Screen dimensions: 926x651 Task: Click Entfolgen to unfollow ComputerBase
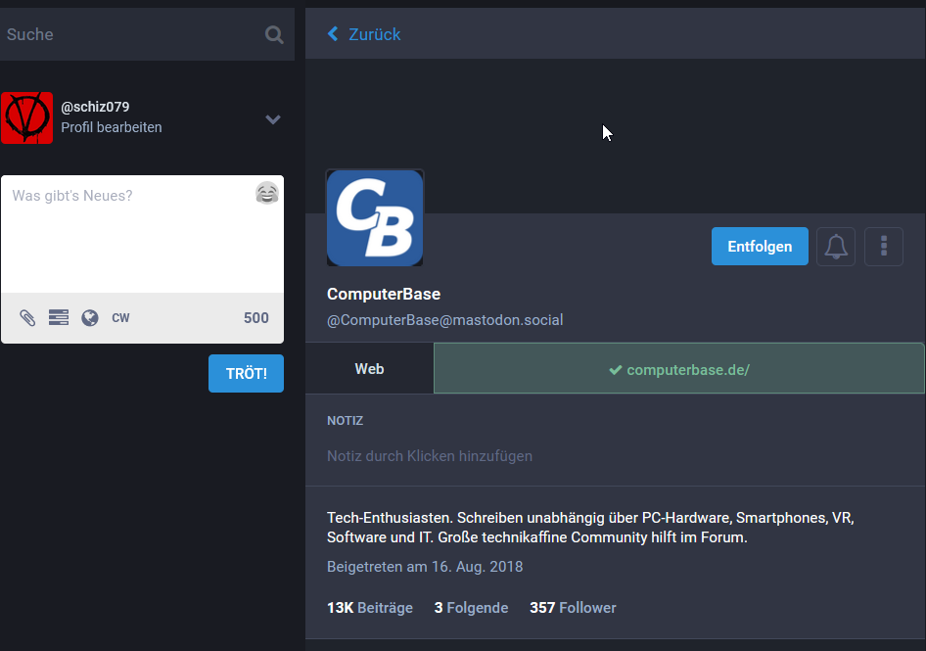[760, 246]
